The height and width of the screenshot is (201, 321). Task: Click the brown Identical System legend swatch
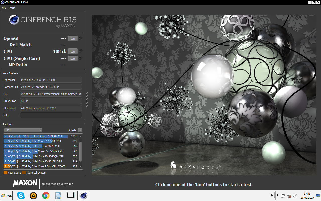[24, 173]
